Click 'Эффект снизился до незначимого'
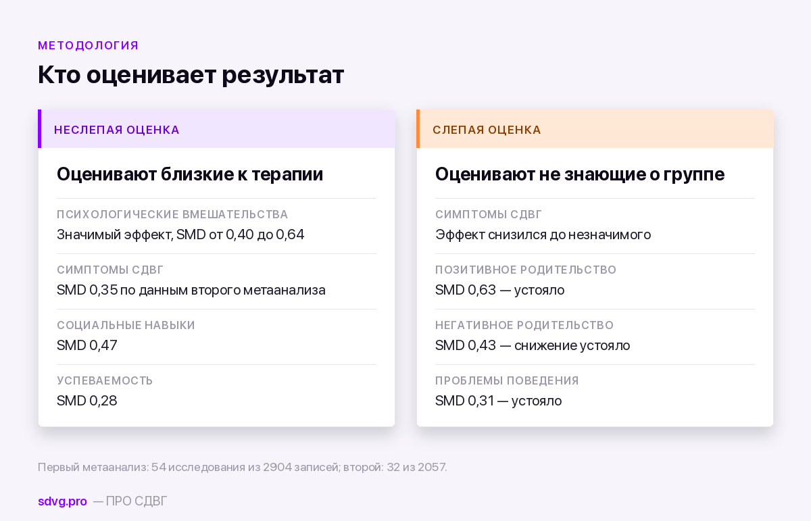811x521 pixels. [x=543, y=234]
